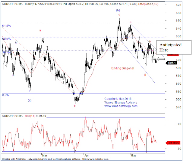Click the (a) wave label near bottom
This screenshot has height=164, width=193.
click(x=30, y=100)
